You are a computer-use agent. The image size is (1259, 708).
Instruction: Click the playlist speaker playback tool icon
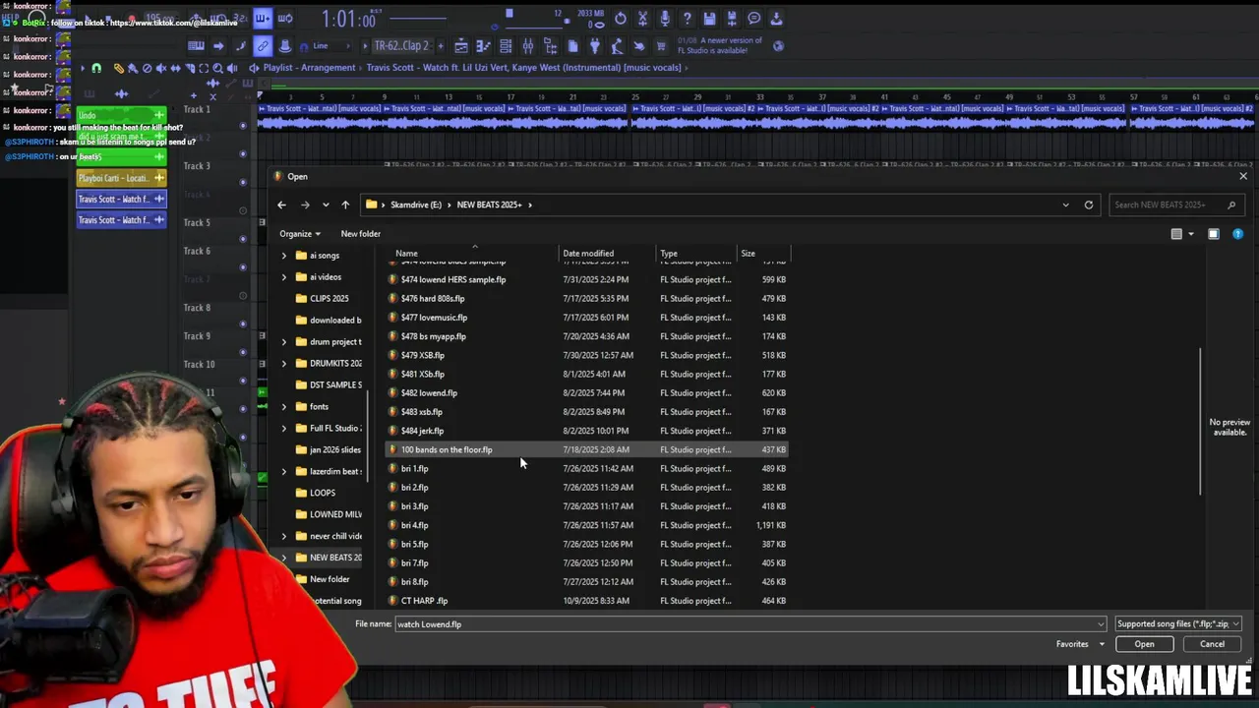tap(232, 68)
